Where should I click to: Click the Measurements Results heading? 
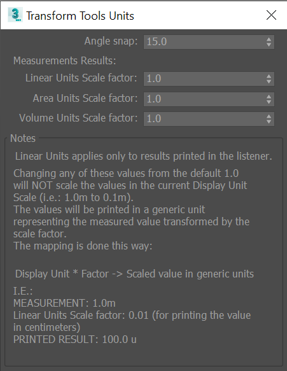[65, 60]
